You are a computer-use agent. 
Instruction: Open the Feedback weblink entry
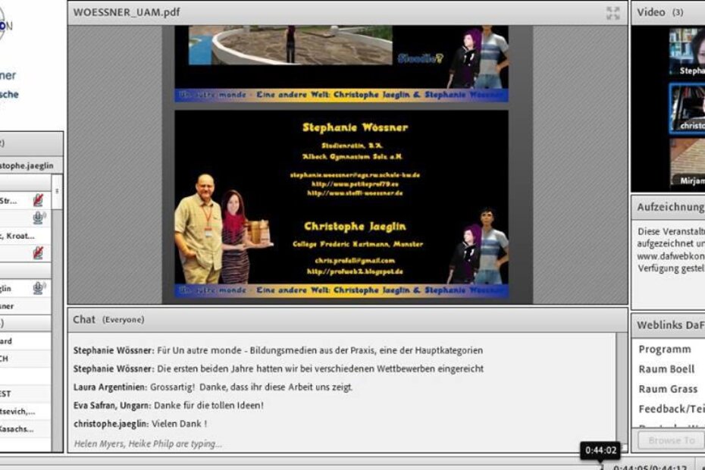coord(672,409)
